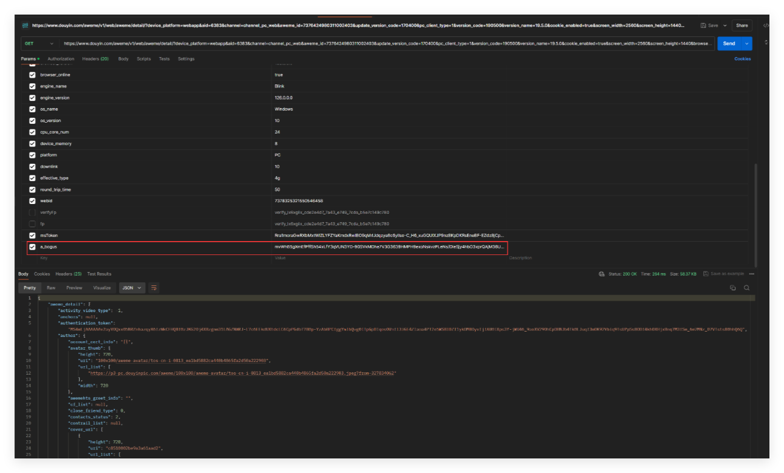Select the Pretty response view
This screenshot has width=784, height=473.
(x=30, y=288)
